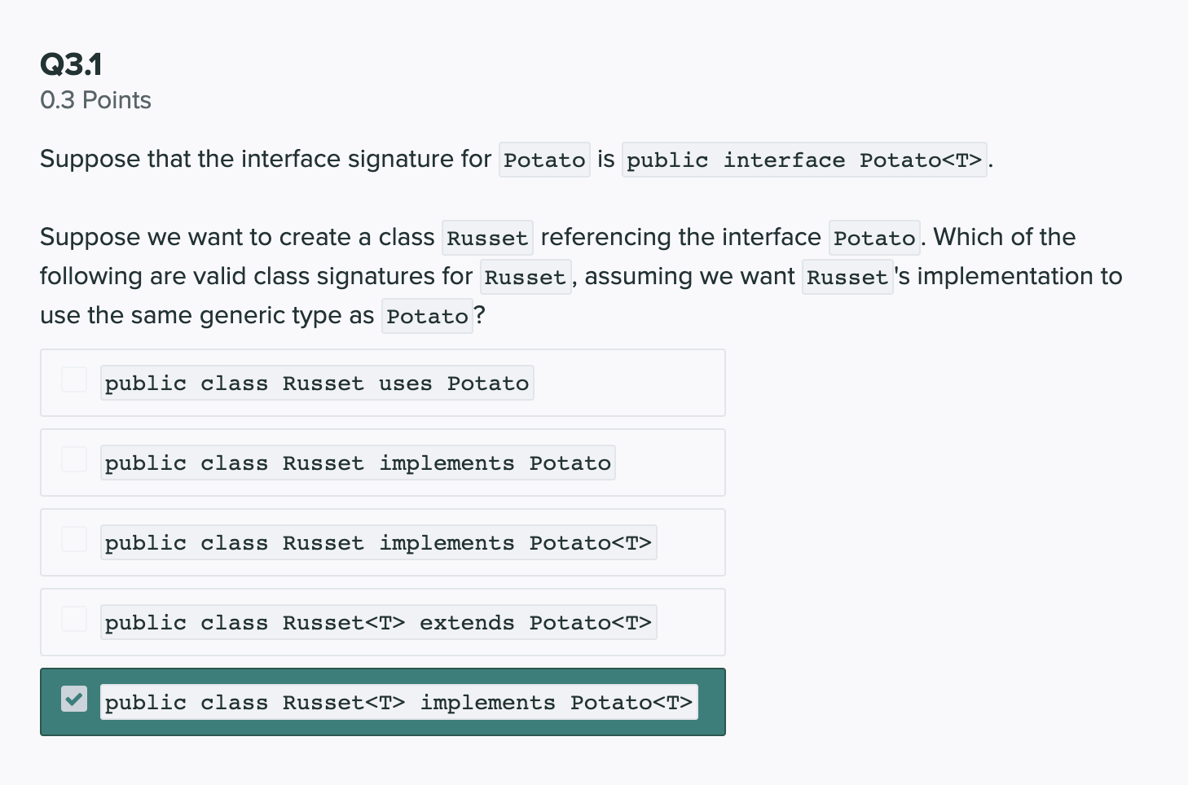Check the box for 'Russet uses Potato'
The image size is (1188, 785).
tap(74, 380)
